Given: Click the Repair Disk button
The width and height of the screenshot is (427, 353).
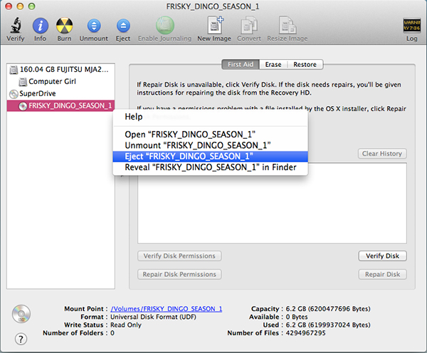Looking at the screenshot, I should [x=382, y=274].
